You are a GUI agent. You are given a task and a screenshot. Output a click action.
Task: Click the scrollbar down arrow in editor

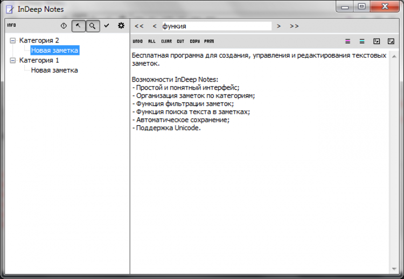coord(394,269)
